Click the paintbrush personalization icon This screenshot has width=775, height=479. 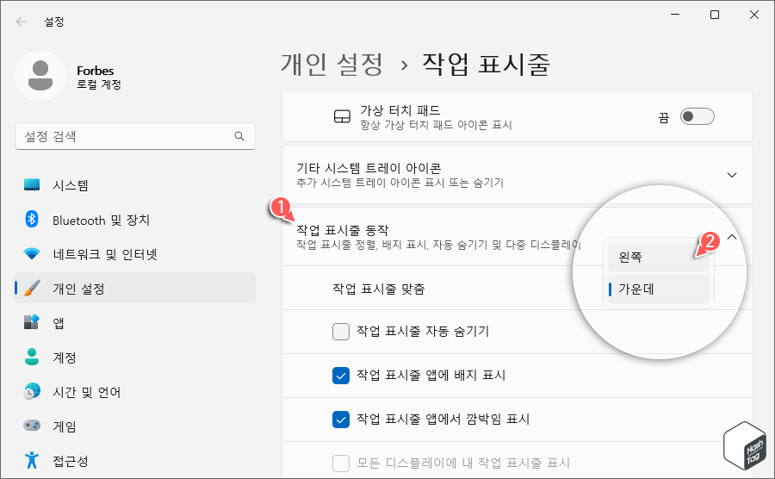(x=32, y=289)
